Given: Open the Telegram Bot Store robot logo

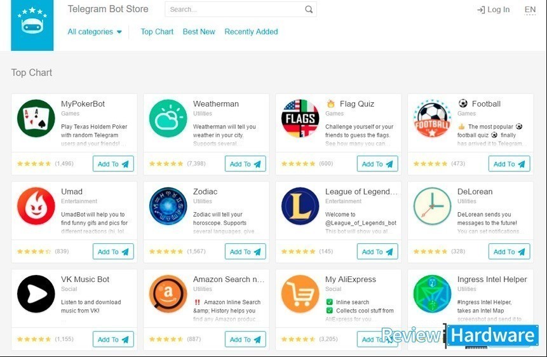Looking at the screenshot, I should pyautogui.click(x=32, y=25).
